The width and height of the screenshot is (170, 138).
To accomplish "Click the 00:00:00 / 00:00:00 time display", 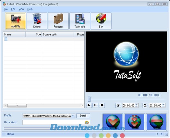I will [x=149, y=95].
